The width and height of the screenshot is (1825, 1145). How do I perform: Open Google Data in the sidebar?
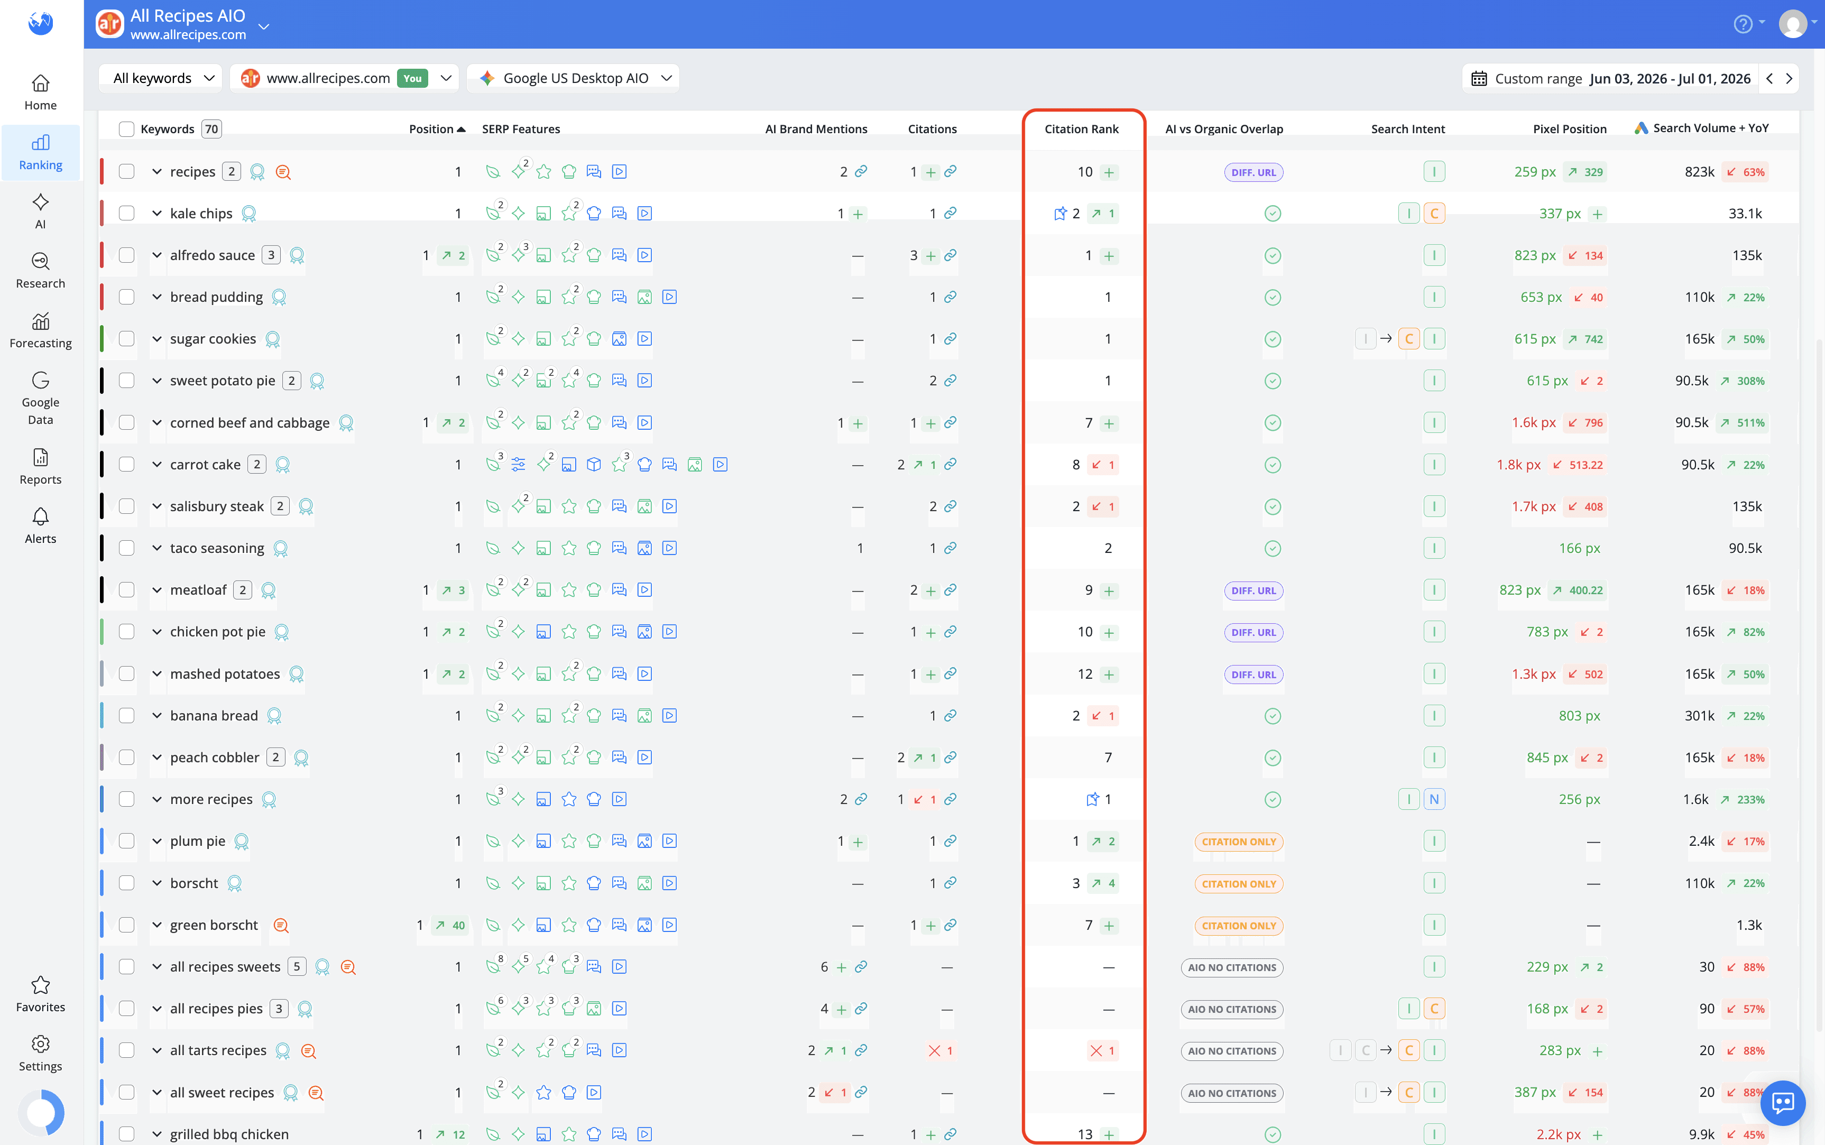[x=41, y=399]
